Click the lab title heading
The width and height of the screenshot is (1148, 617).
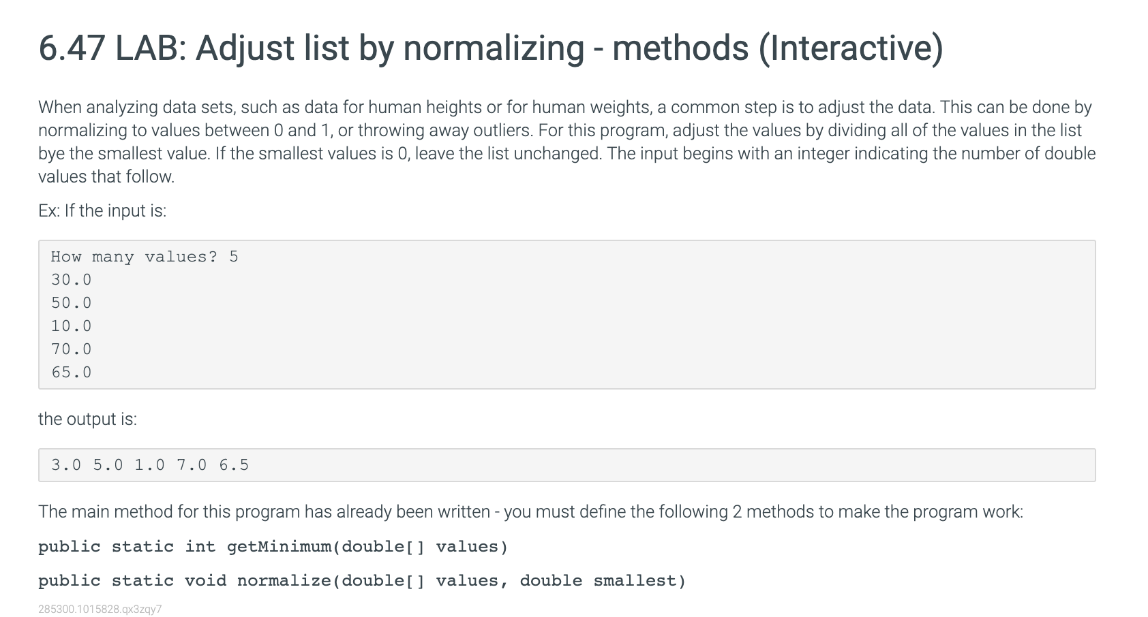(x=491, y=48)
